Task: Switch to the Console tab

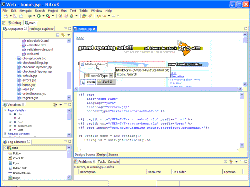Action: pyautogui.click(x=113, y=162)
